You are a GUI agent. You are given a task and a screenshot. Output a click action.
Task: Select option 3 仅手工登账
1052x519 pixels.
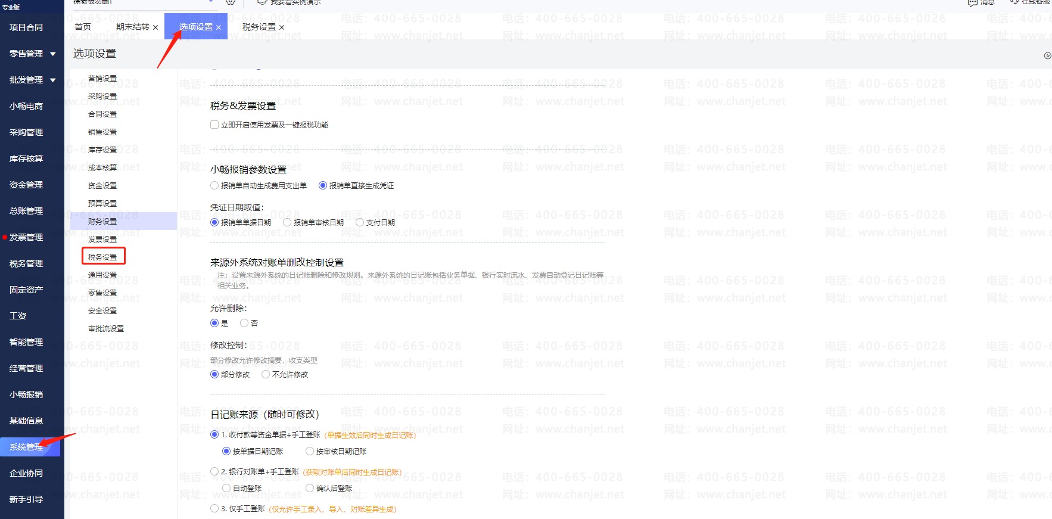pyautogui.click(x=214, y=509)
